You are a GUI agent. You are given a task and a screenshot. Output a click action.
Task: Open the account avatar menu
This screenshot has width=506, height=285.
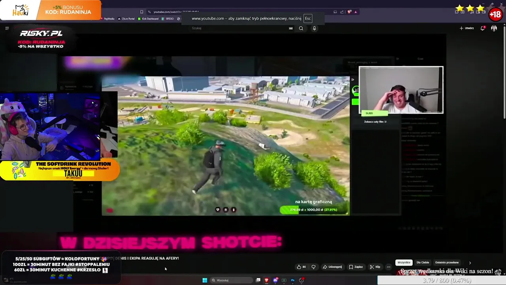pos(494,28)
